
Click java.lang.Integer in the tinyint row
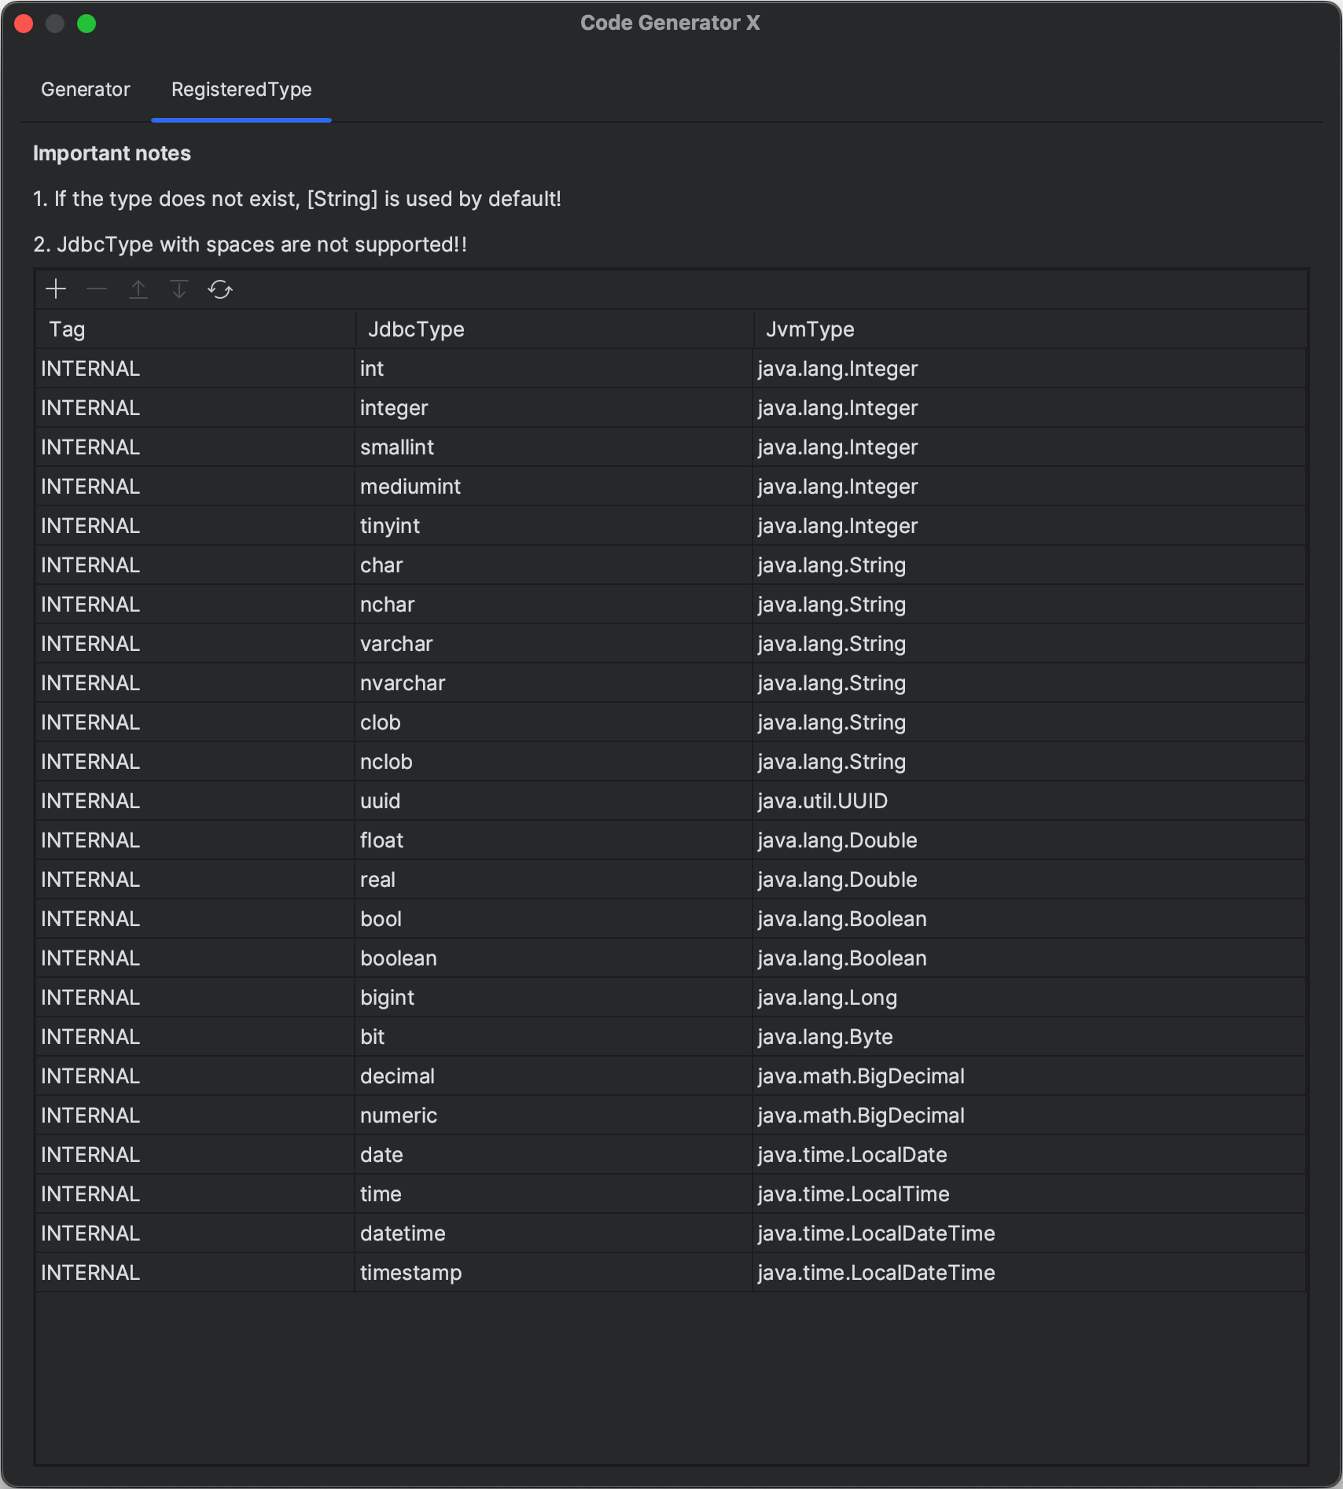pyautogui.click(x=1029, y=526)
